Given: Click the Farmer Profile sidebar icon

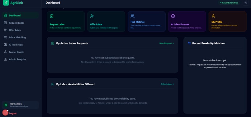Looking at the screenshot, I should [x=5, y=52].
